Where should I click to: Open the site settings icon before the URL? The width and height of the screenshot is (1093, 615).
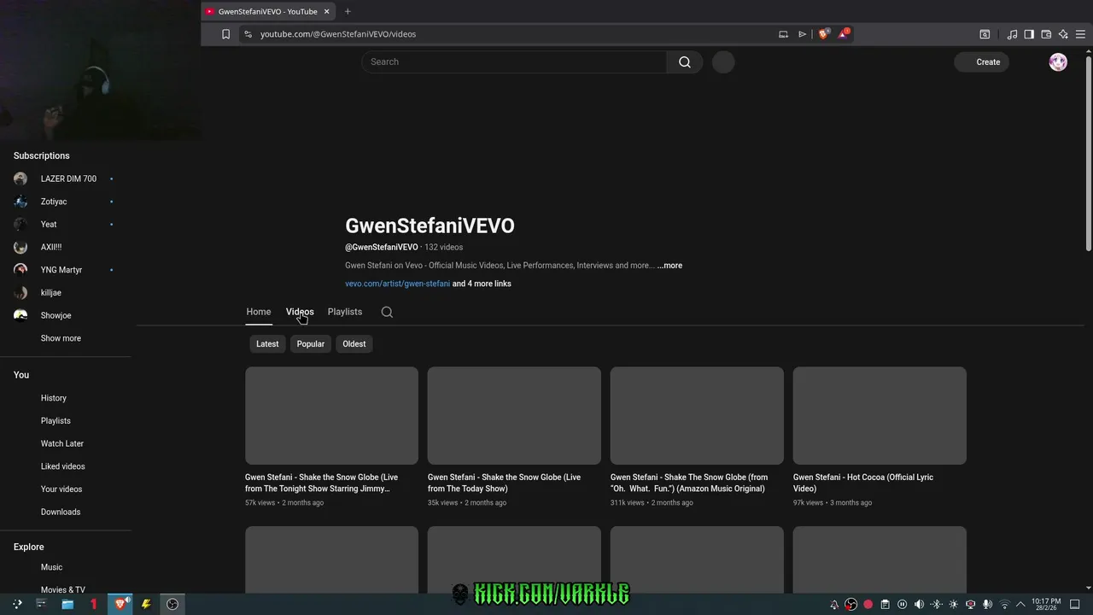click(x=248, y=34)
